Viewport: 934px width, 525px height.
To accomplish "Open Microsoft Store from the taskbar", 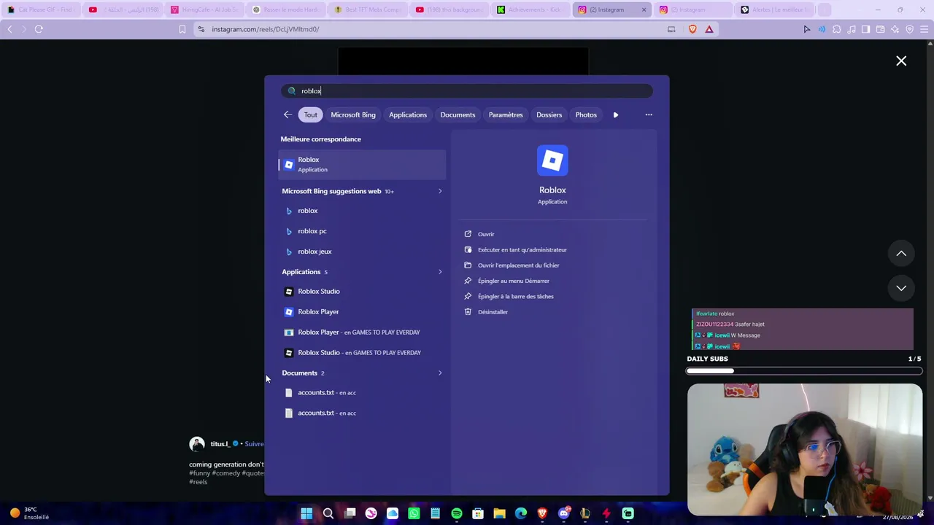I will pos(478,513).
